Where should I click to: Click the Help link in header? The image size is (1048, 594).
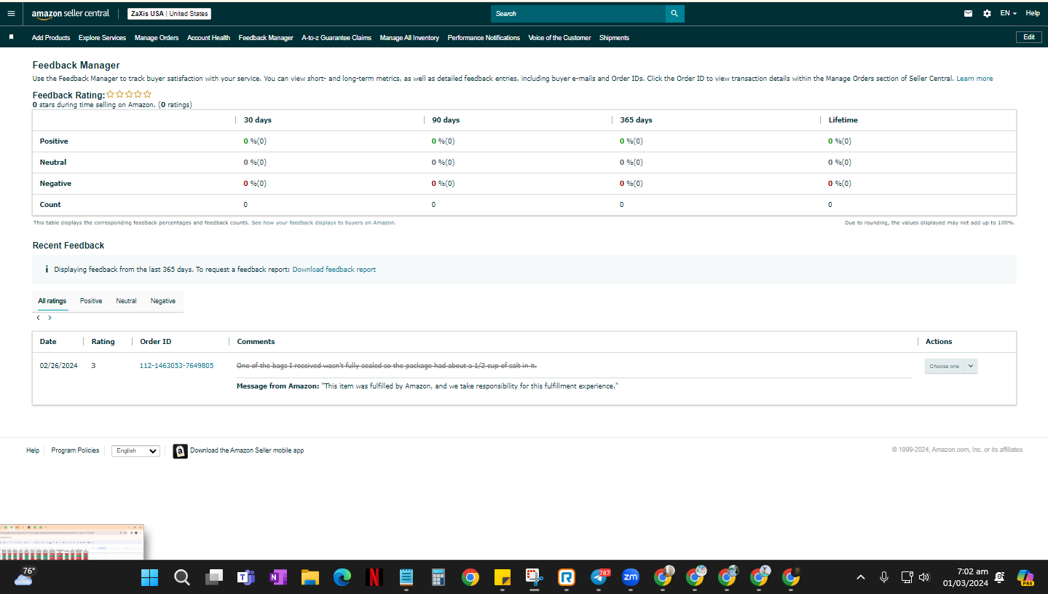click(1033, 13)
